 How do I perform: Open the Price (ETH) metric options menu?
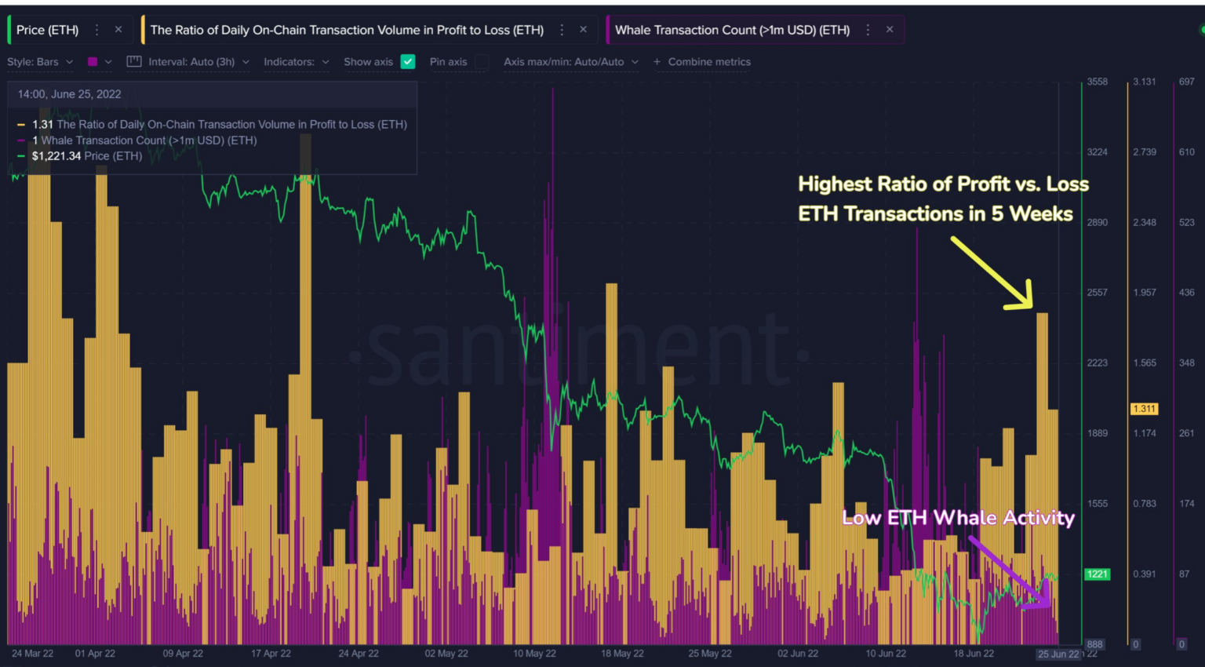(x=96, y=29)
